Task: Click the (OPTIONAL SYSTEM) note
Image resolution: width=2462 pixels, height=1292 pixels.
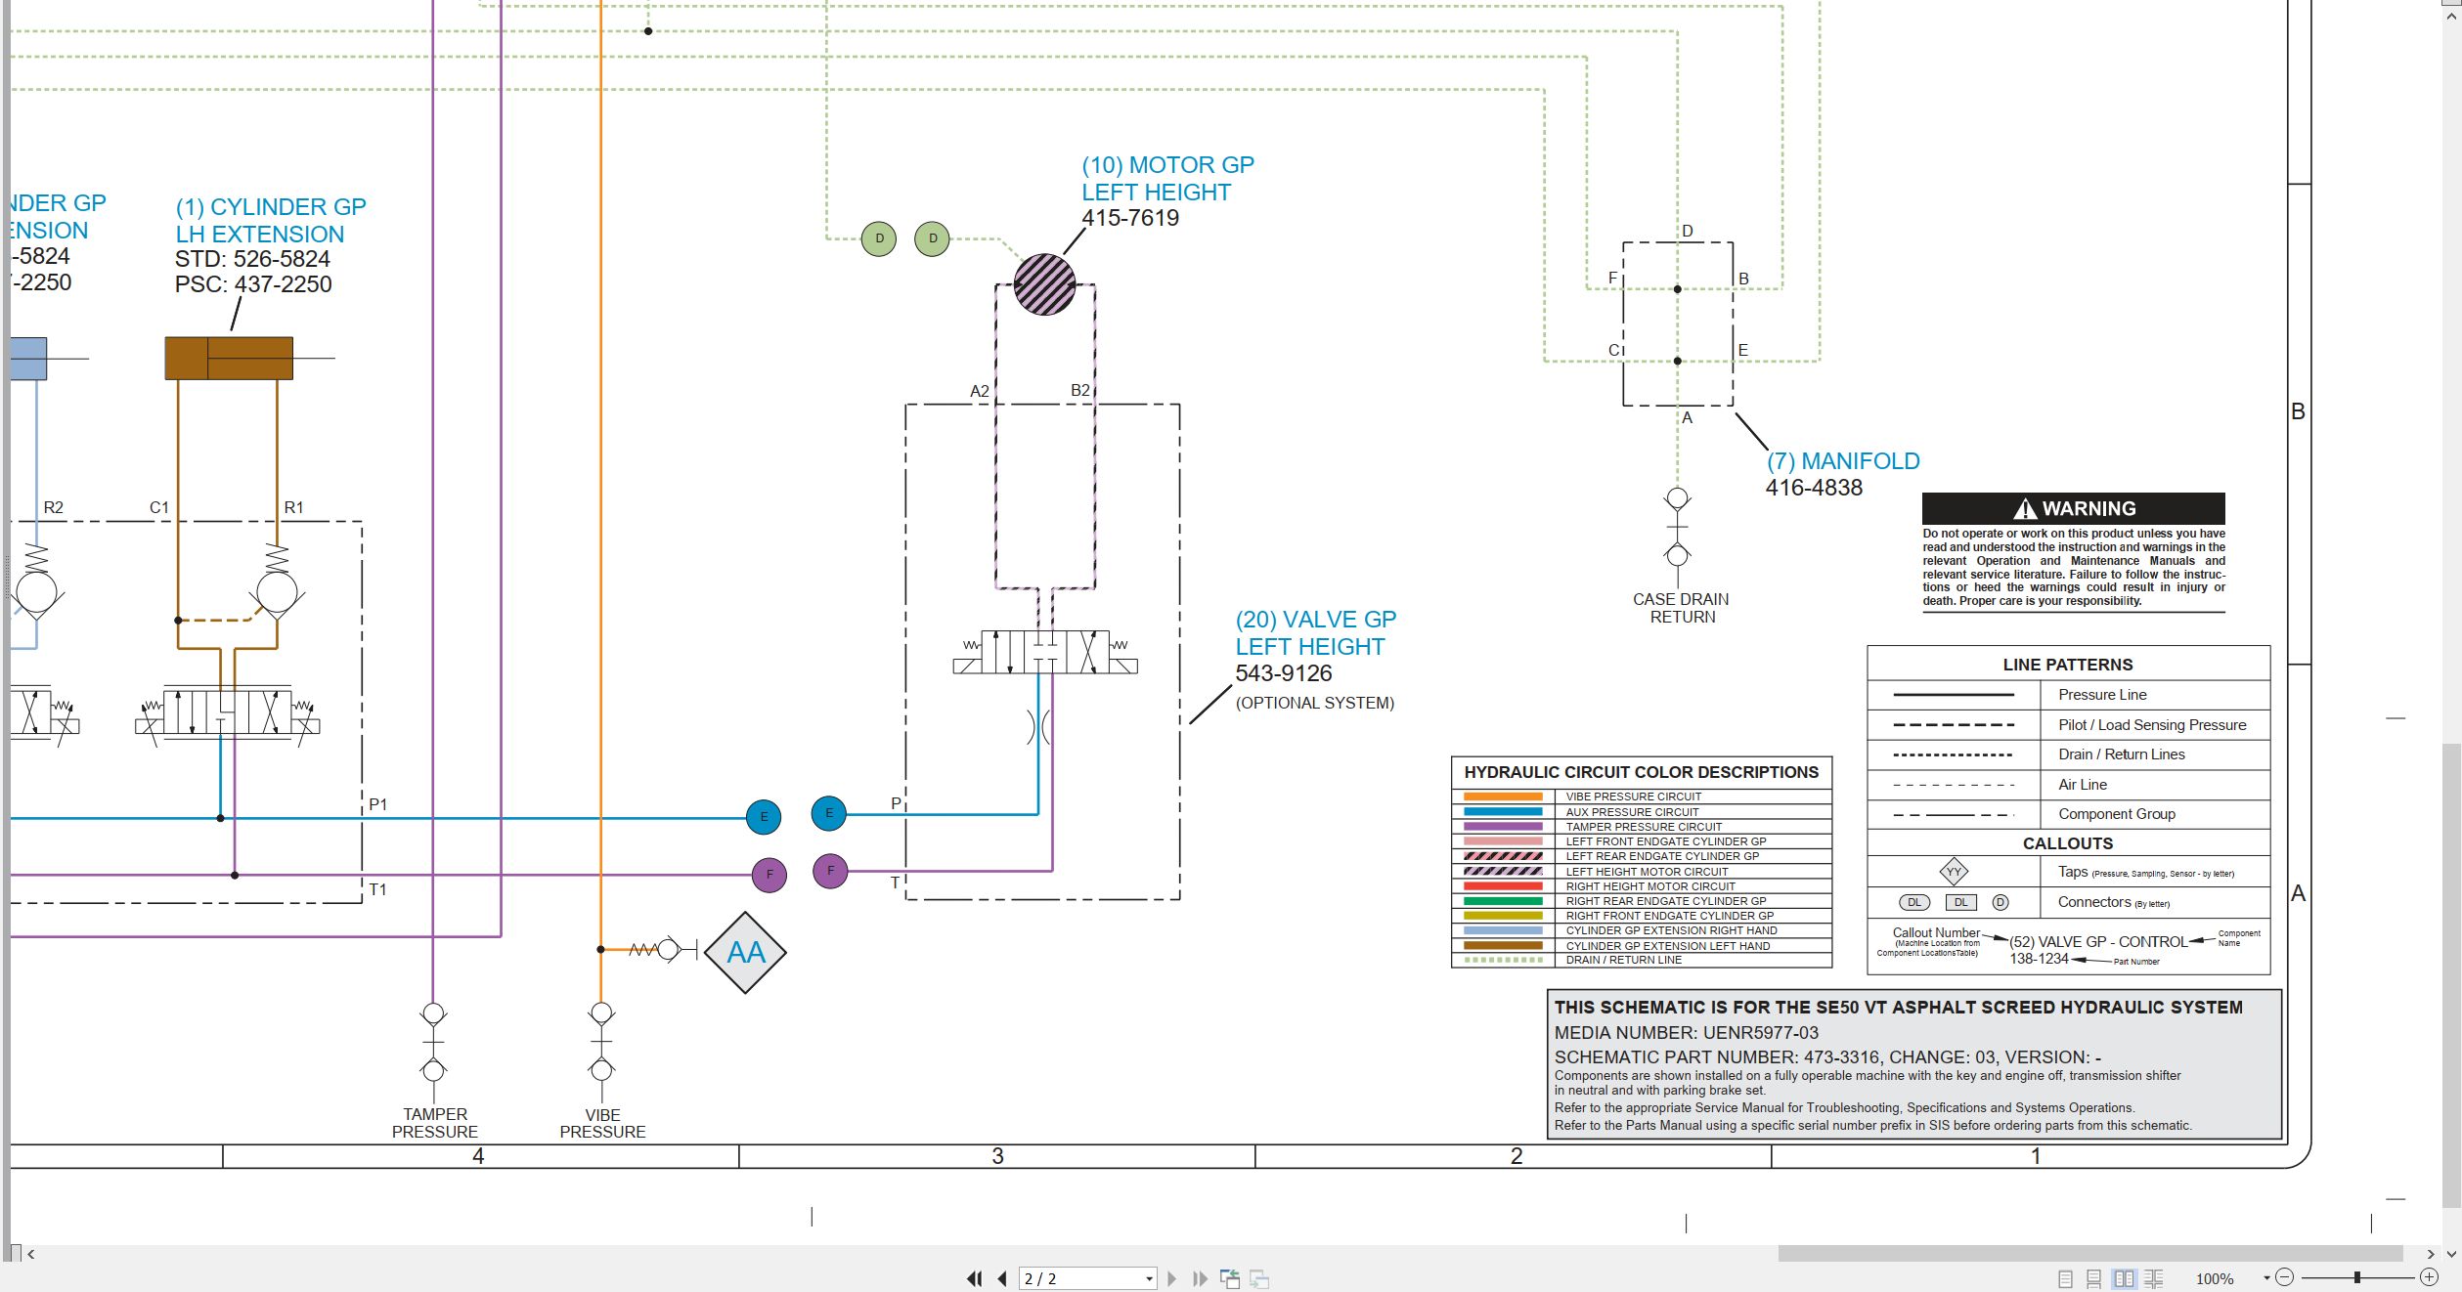Action: pos(1314,703)
